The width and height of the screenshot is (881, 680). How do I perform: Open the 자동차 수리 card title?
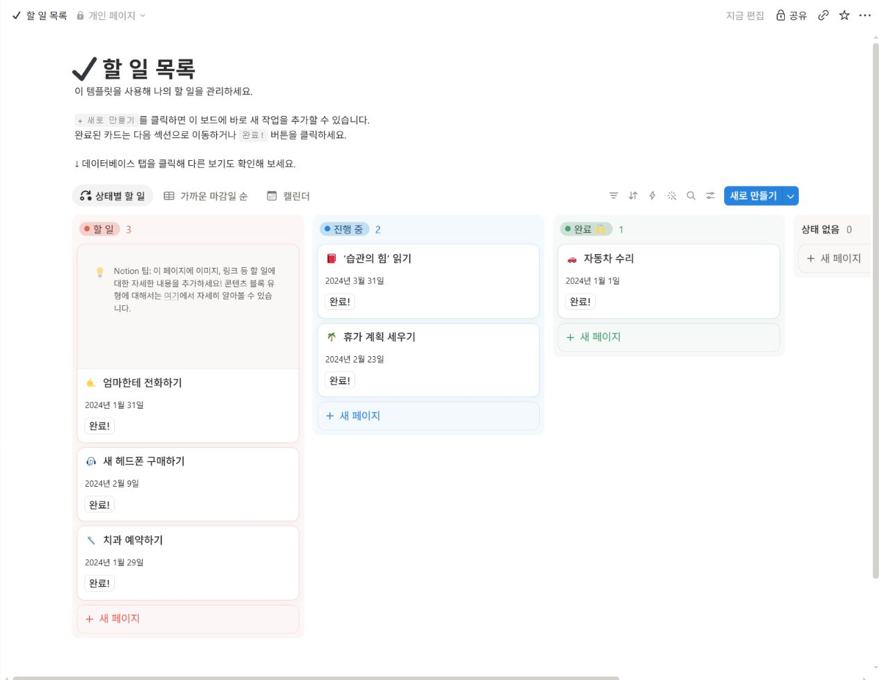609,259
